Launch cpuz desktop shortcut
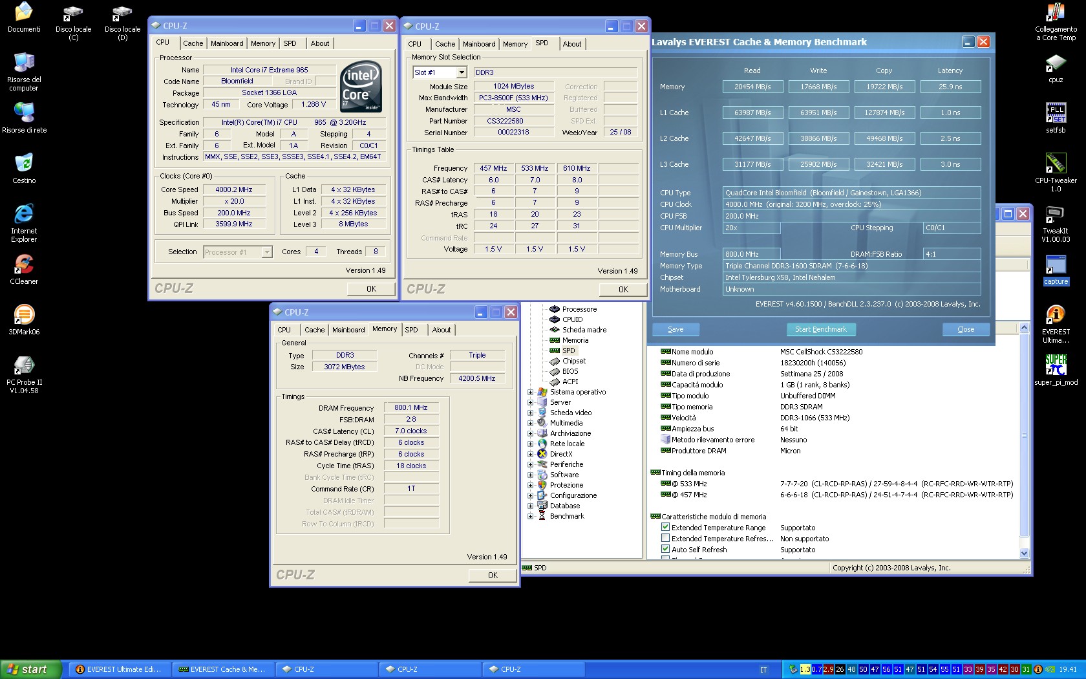This screenshot has height=679, width=1086. [x=1056, y=68]
